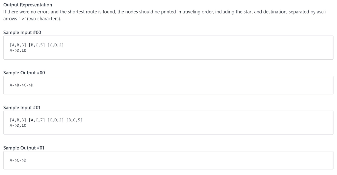
Task: Click the Sample Input #01 heading
Action: coord(22,108)
